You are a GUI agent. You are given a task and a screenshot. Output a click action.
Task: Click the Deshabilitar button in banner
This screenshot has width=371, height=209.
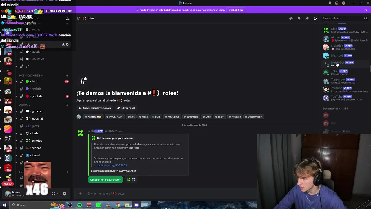click(x=236, y=10)
